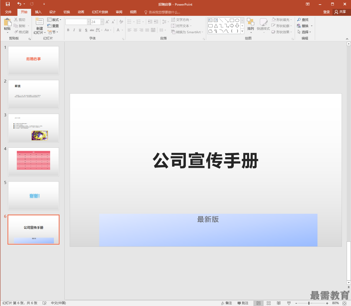Open the Design (设计) tab
Image resolution: width=351 pixels, height=306 pixels.
point(53,12)
